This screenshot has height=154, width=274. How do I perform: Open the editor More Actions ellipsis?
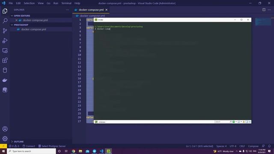269,10
